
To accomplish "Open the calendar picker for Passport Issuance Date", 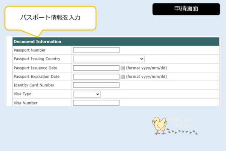I will click(x=122, y=68).
